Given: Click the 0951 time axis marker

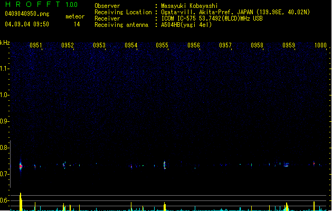Looking at the screenshot, I should (x=35, y=45).
